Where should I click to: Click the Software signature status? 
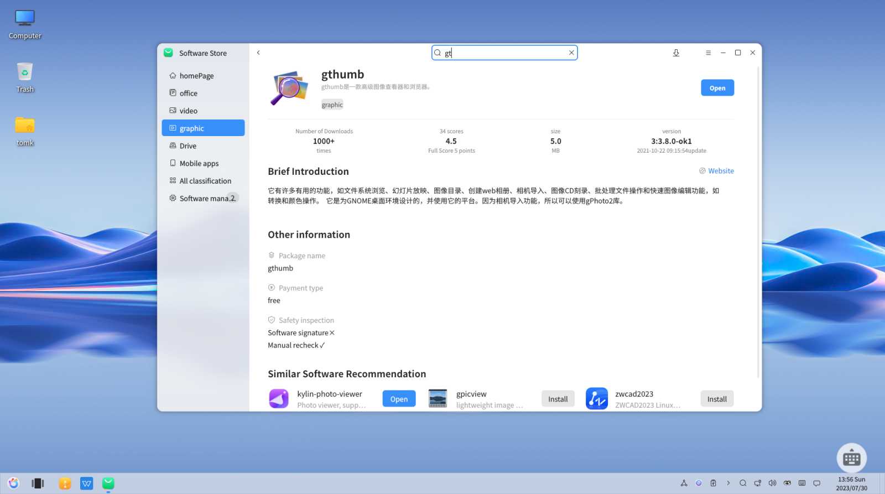(301, 333)
